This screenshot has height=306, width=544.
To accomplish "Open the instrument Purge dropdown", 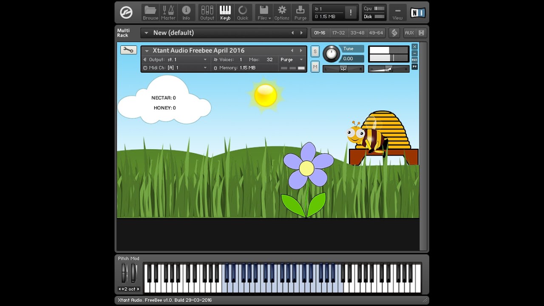I will pyautogui.click(x=292, y=59).
